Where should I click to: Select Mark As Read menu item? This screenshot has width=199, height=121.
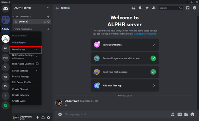25,35
